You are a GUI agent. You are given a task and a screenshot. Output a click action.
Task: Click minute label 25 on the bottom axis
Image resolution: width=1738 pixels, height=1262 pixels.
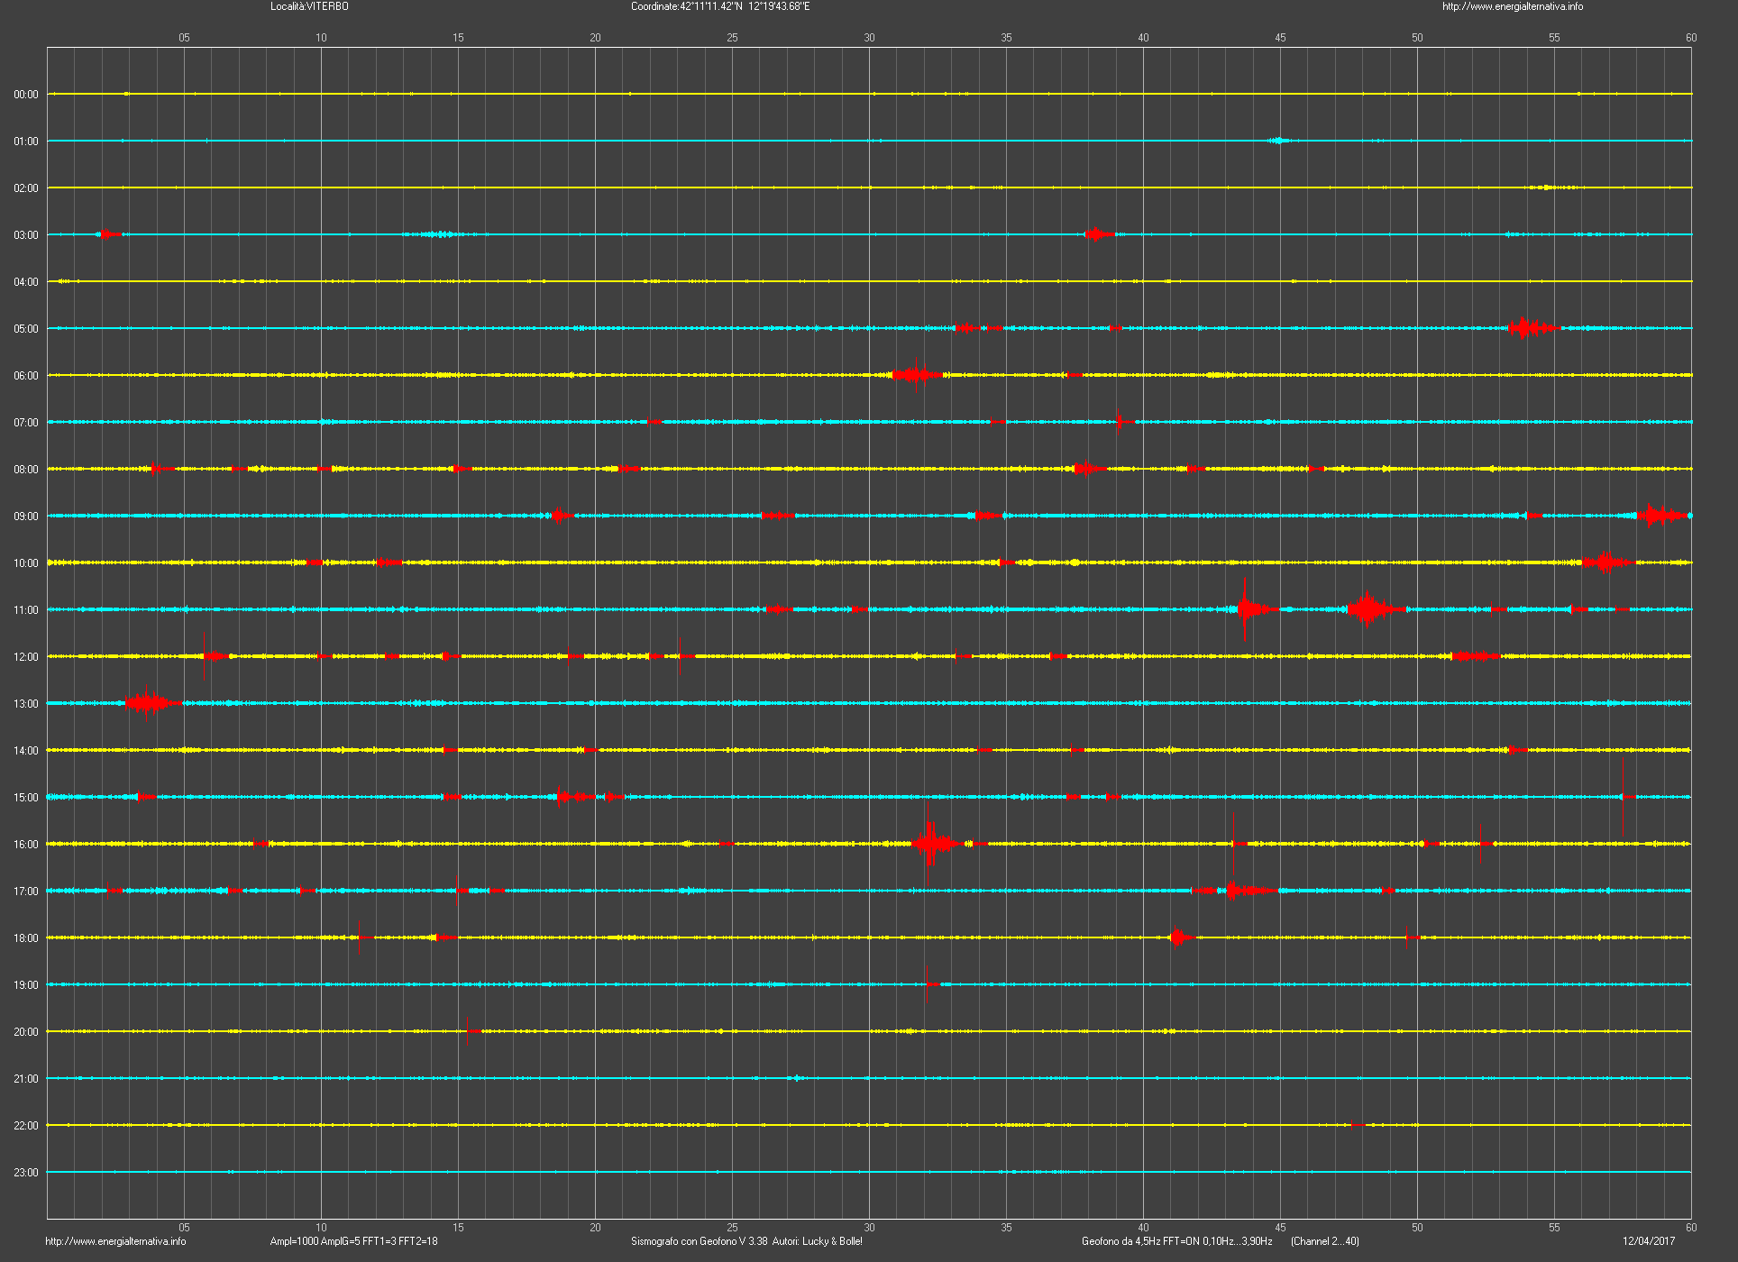tap(732, 1228)
